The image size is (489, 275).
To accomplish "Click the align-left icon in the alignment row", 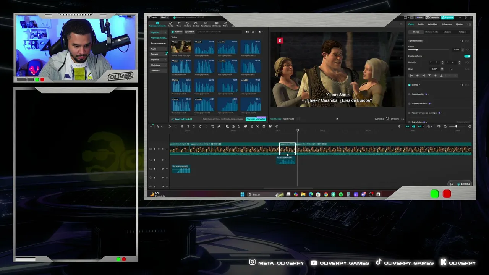I will [x=411, y=76].
